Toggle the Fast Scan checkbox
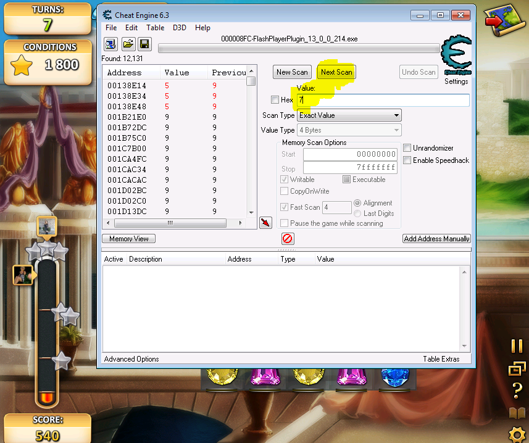529x443 pixels. pyautogui.click(x=284, y=207)
